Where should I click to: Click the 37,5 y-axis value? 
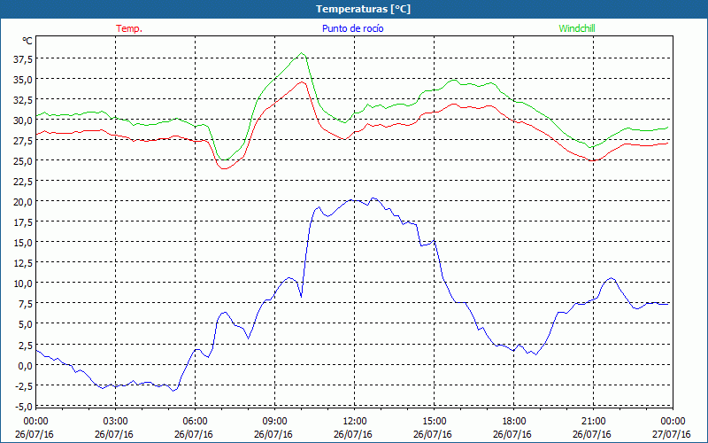(x=24, y=59)
